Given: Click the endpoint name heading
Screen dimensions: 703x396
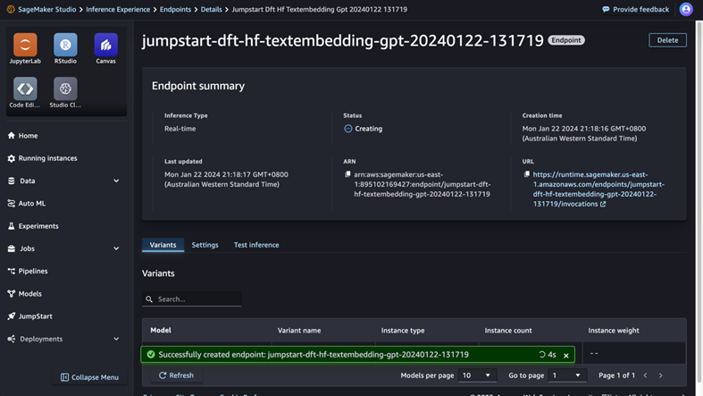Looking at the screenshot, I should pyautogui.click(x=343, y=40).
